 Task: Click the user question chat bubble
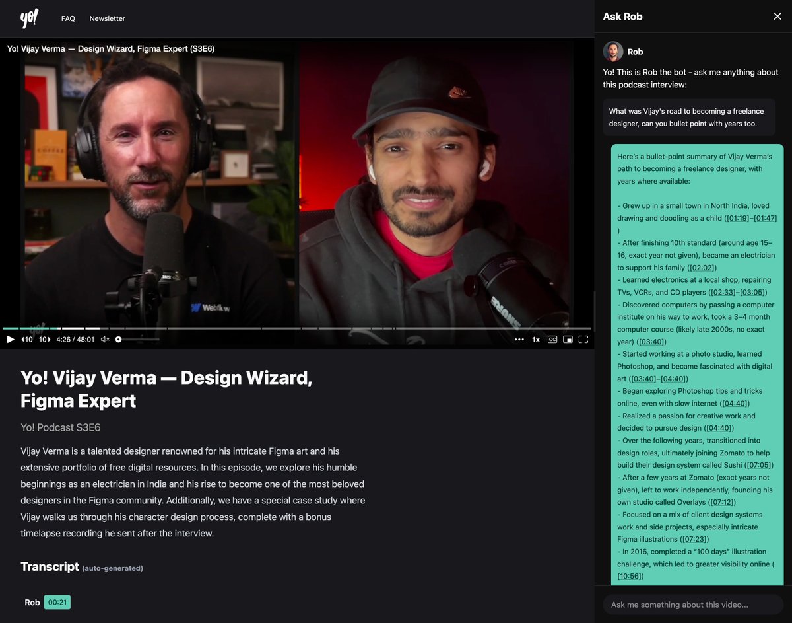click(689, 118)
